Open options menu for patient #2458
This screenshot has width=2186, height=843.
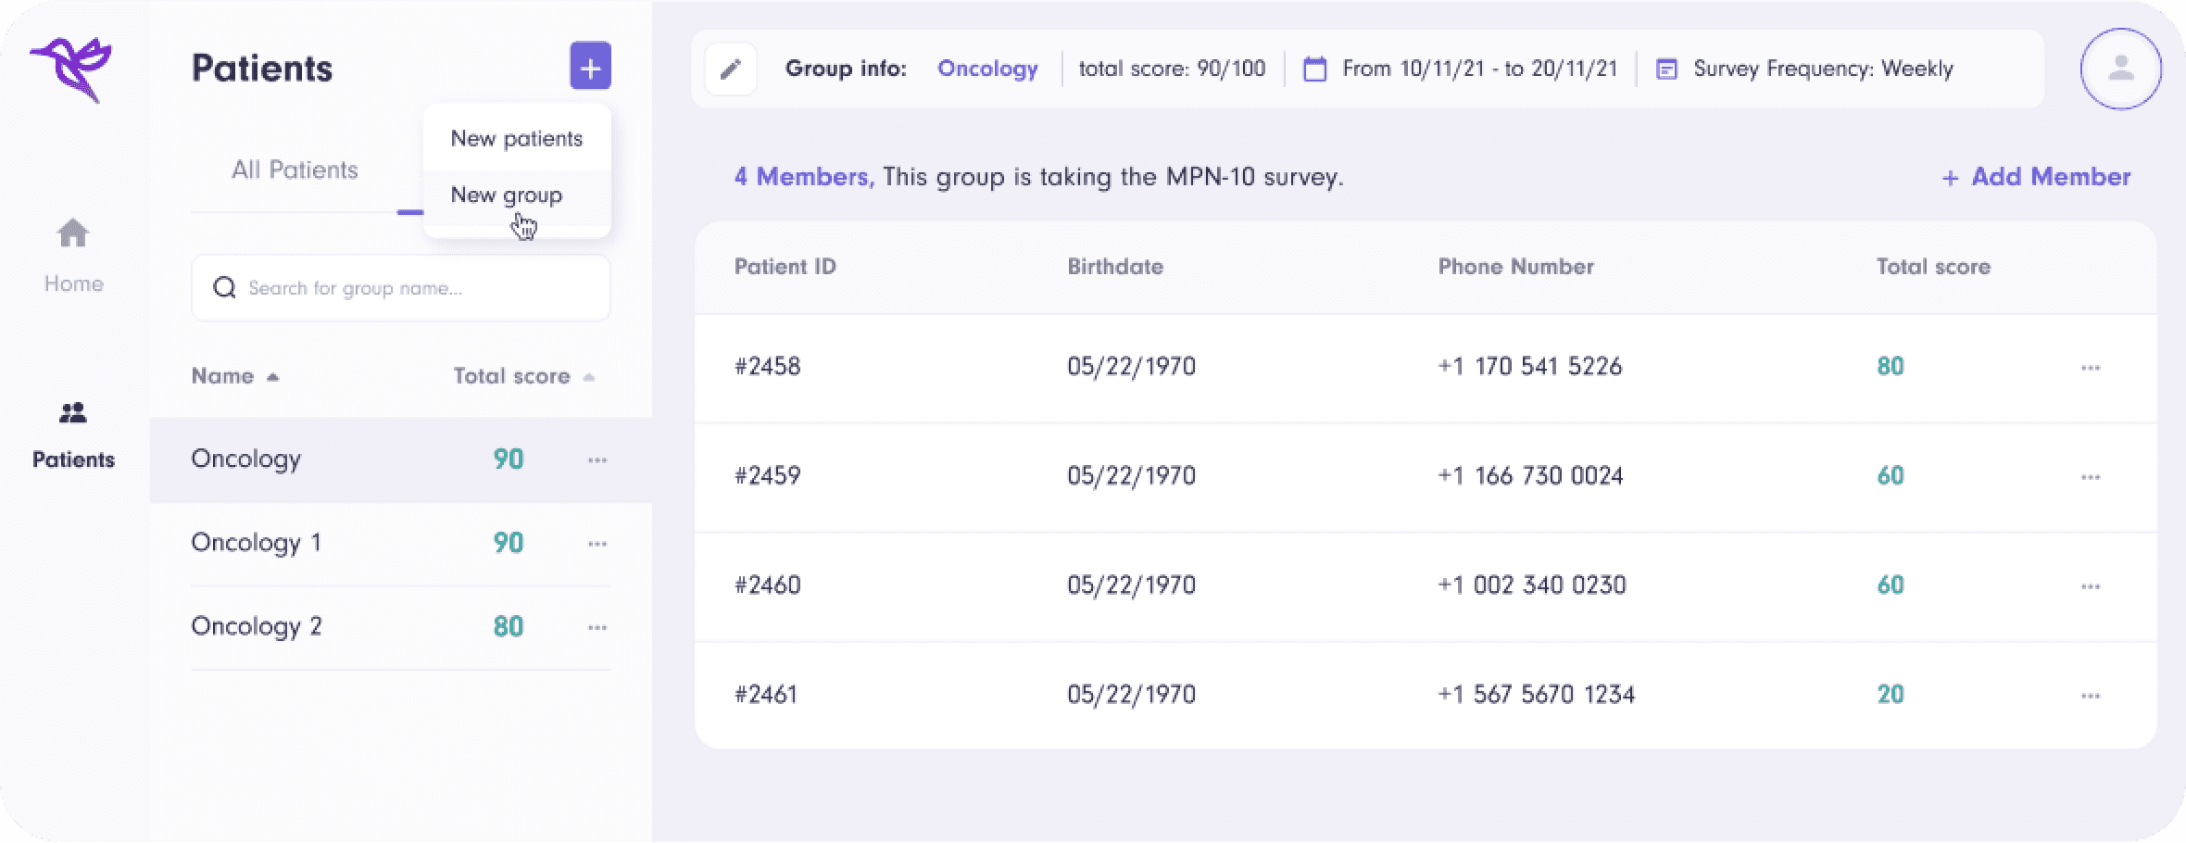point(2091,368)
